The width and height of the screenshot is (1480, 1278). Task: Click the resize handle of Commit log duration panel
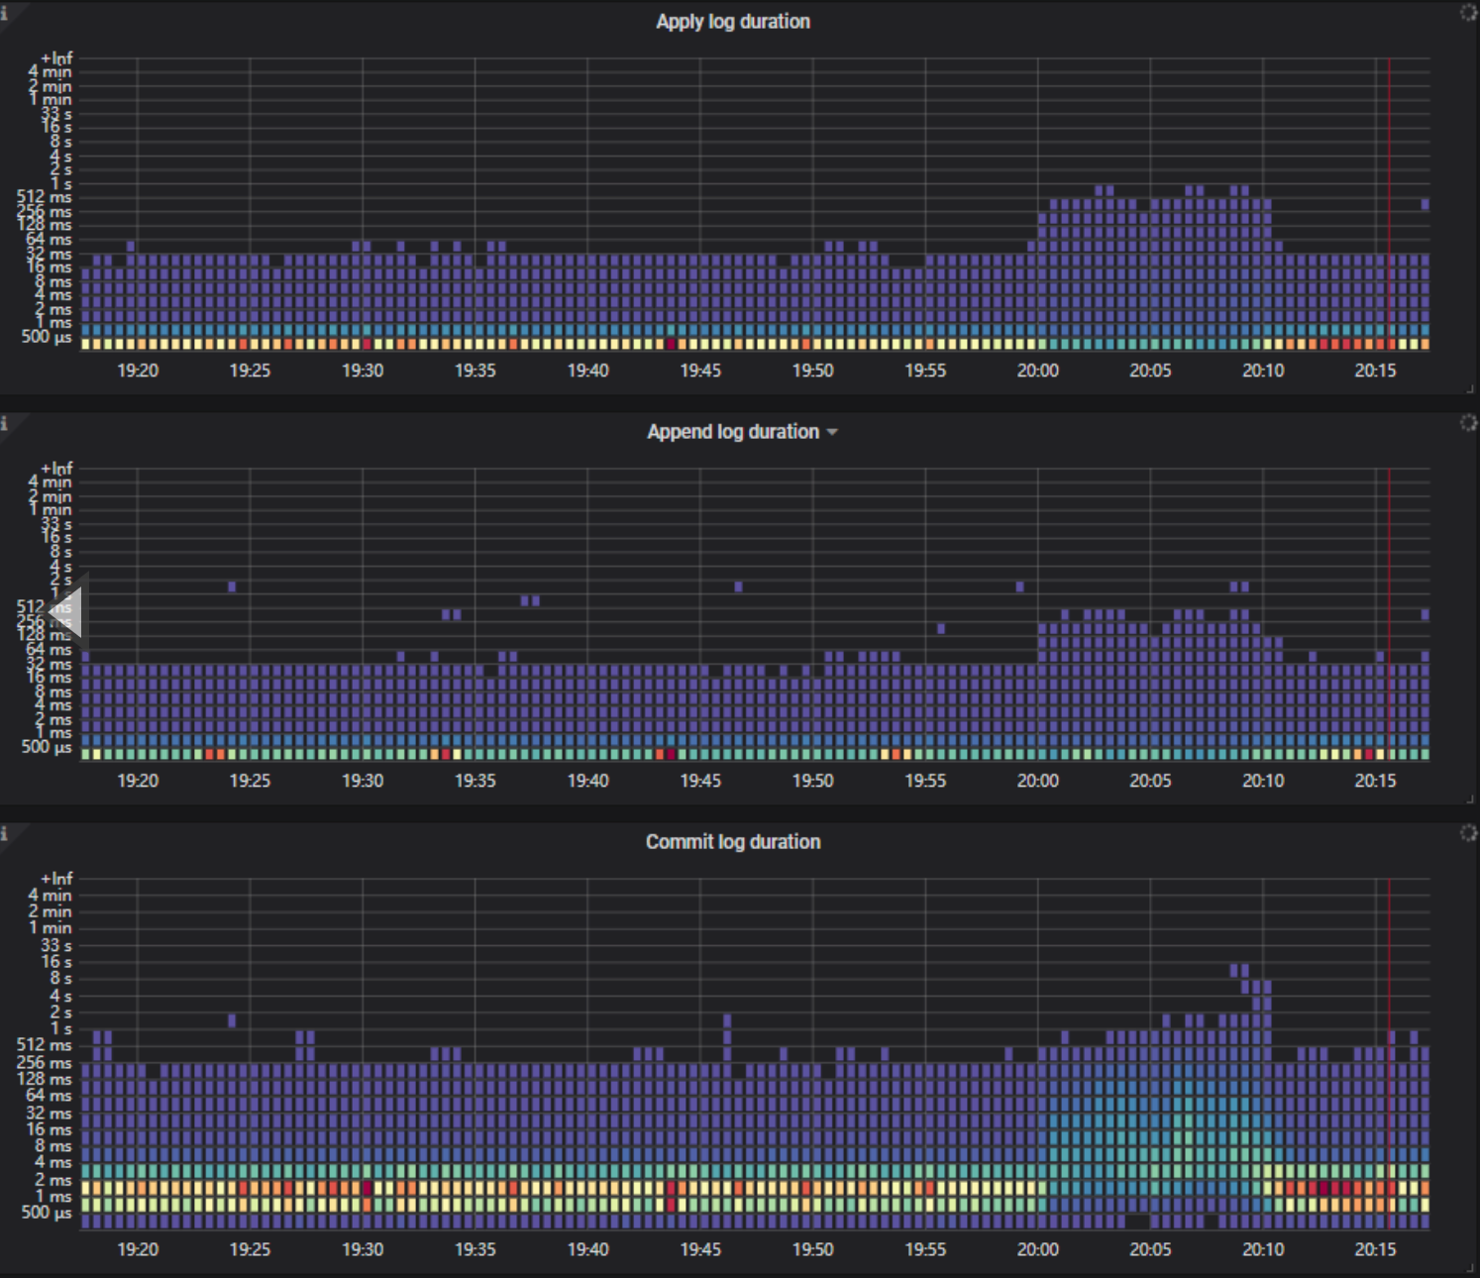[1470, 1269]
